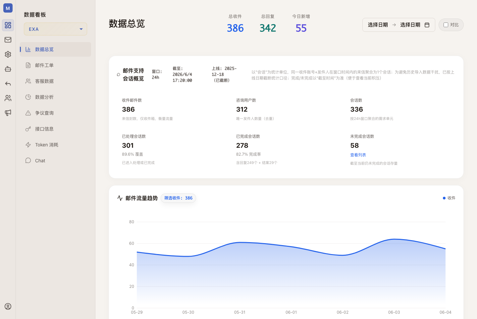The image size is (477, 319).
Task: Click the 数据看板 sidebar heading
Action: (x=35, y=15)
